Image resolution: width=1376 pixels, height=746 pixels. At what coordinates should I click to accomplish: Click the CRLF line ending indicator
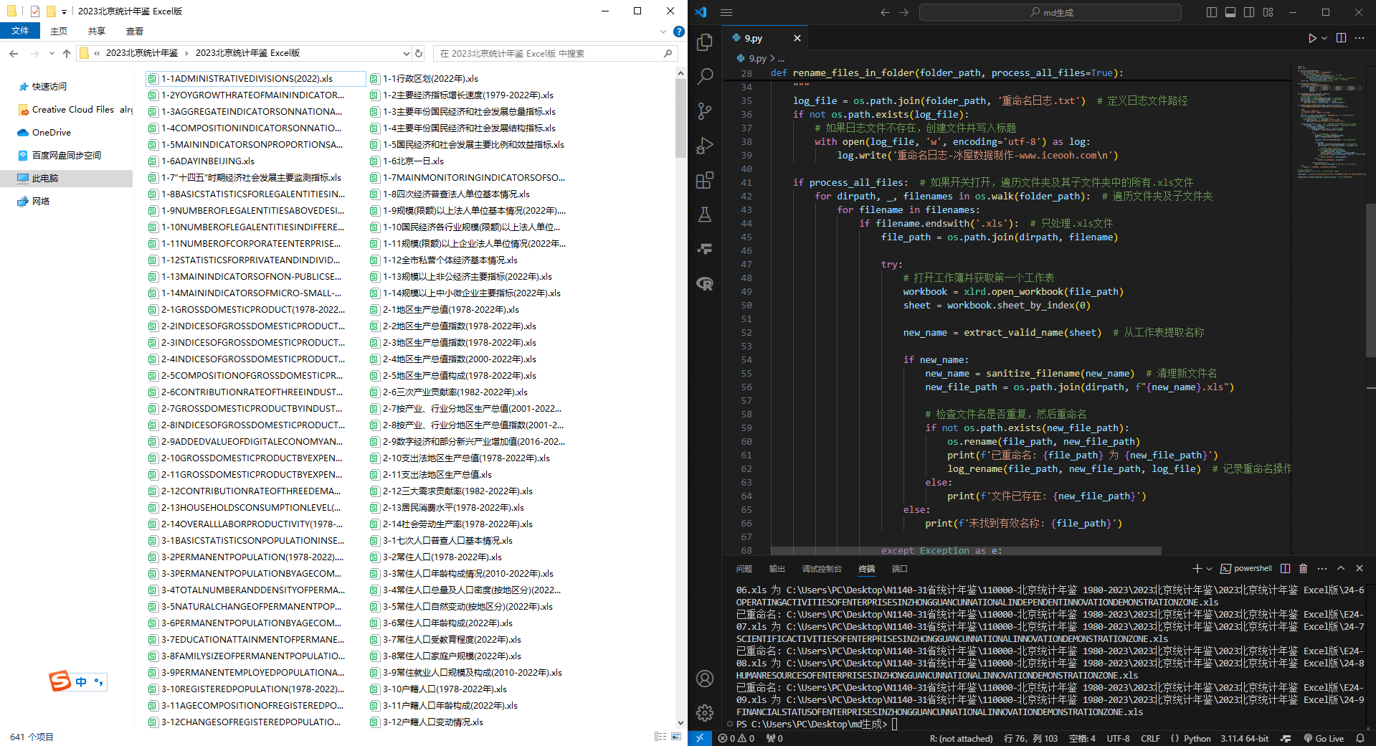(1150, 738)
